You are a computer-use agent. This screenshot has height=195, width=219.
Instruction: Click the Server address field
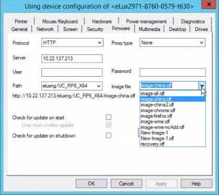click(72, 58)
